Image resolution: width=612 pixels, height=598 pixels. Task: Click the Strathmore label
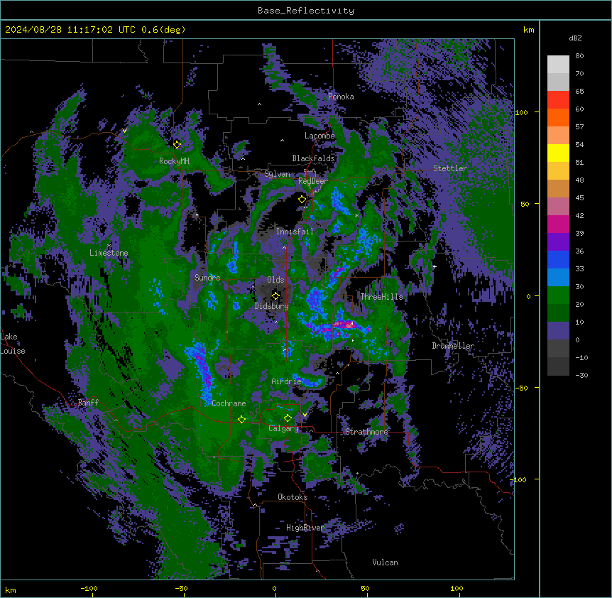(366, 432)
